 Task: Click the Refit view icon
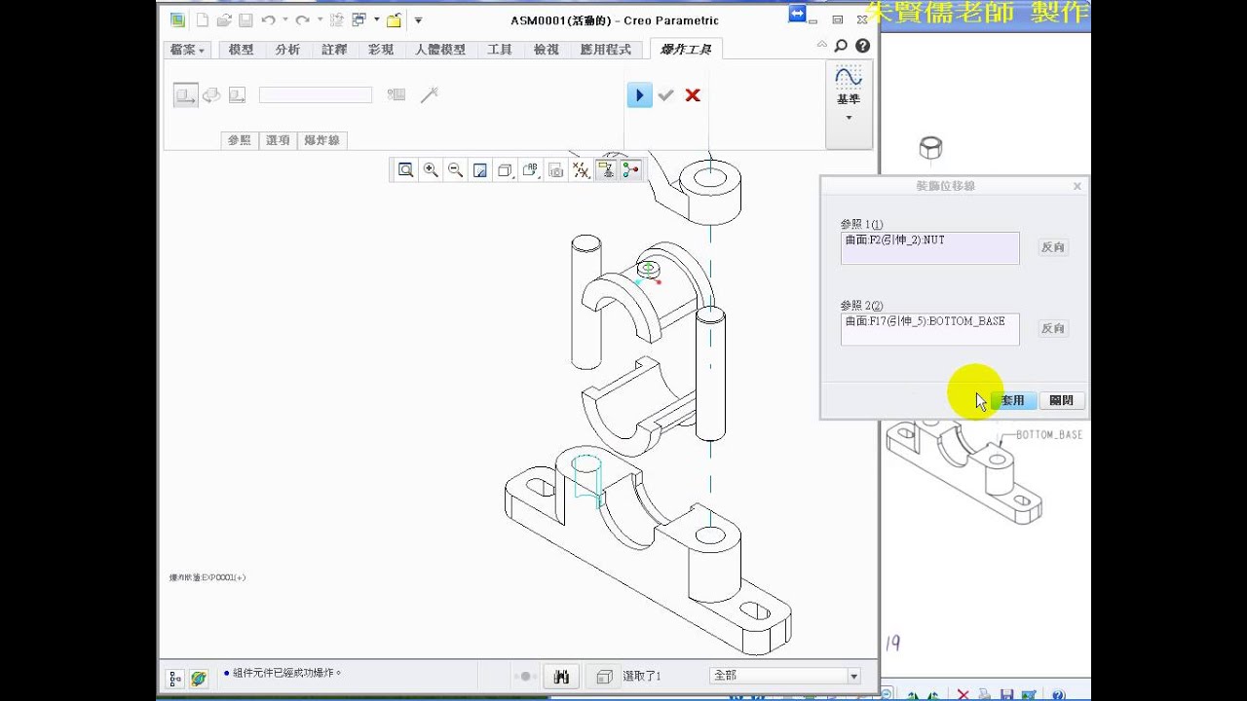pos(405,170)
